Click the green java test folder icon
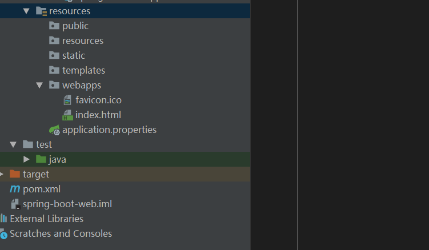Image resolution: width=429 pixels, height=250 pixels. pos(41,159)
